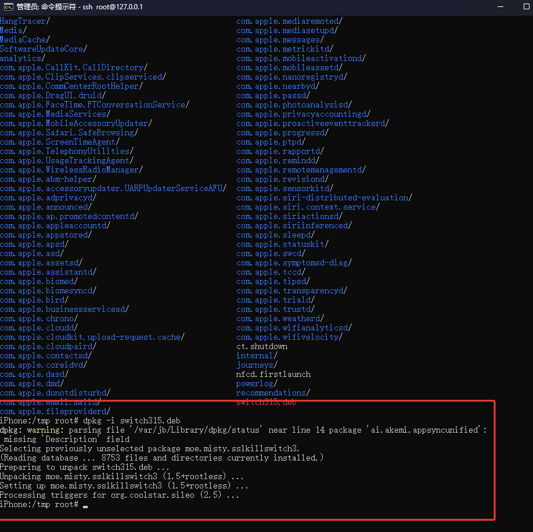Screen dimensions: 533x532
Task: Click 'com.apple.siri.context.service/' entry
Action: [308, 207]
